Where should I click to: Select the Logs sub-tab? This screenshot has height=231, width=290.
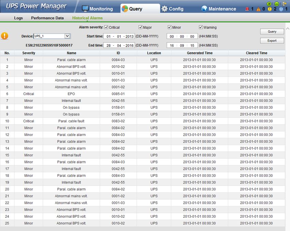tap(18, 18)
